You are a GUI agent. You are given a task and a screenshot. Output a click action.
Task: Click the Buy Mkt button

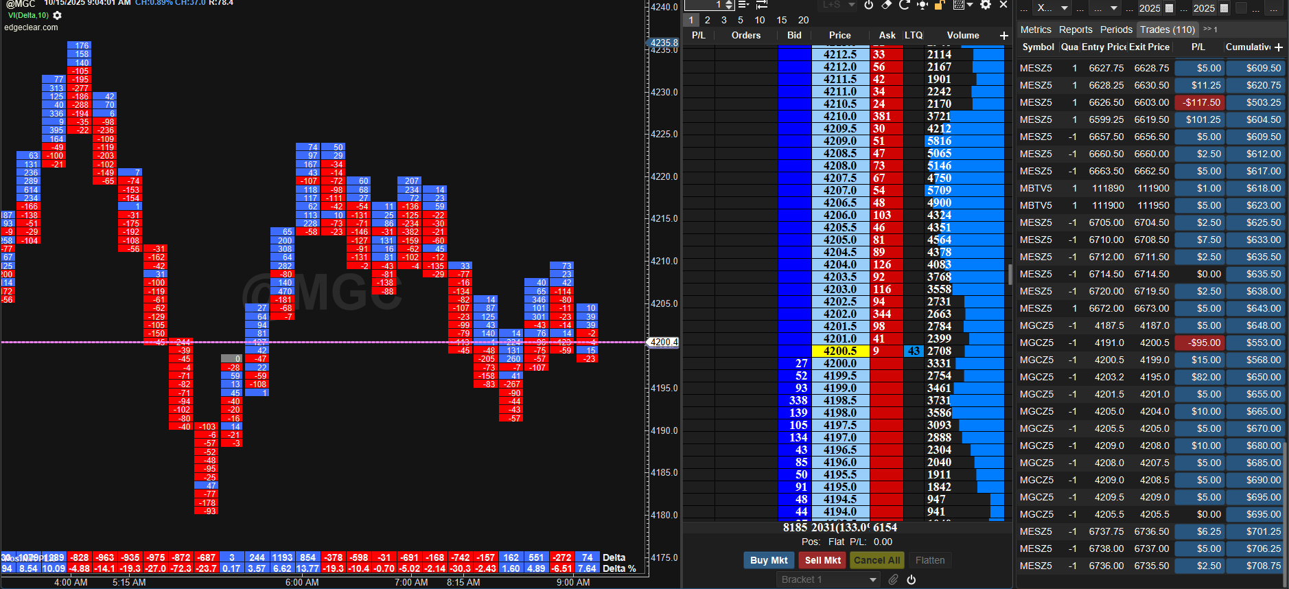(769, 560)
